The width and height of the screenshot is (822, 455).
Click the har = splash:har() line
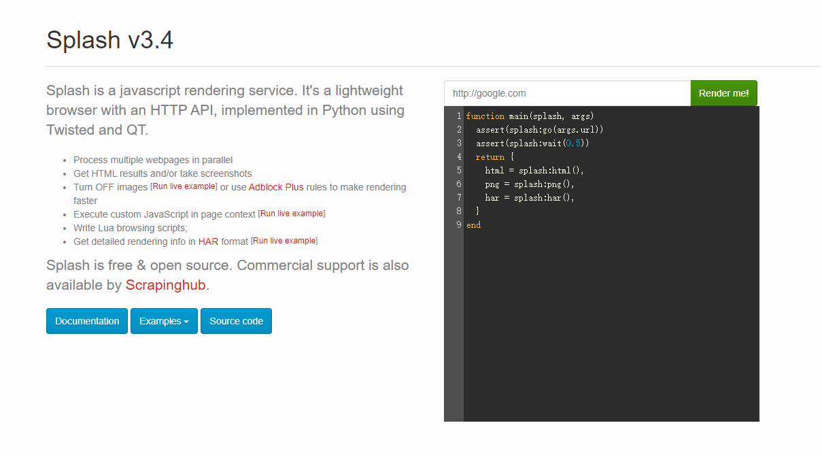pos(530,198)
